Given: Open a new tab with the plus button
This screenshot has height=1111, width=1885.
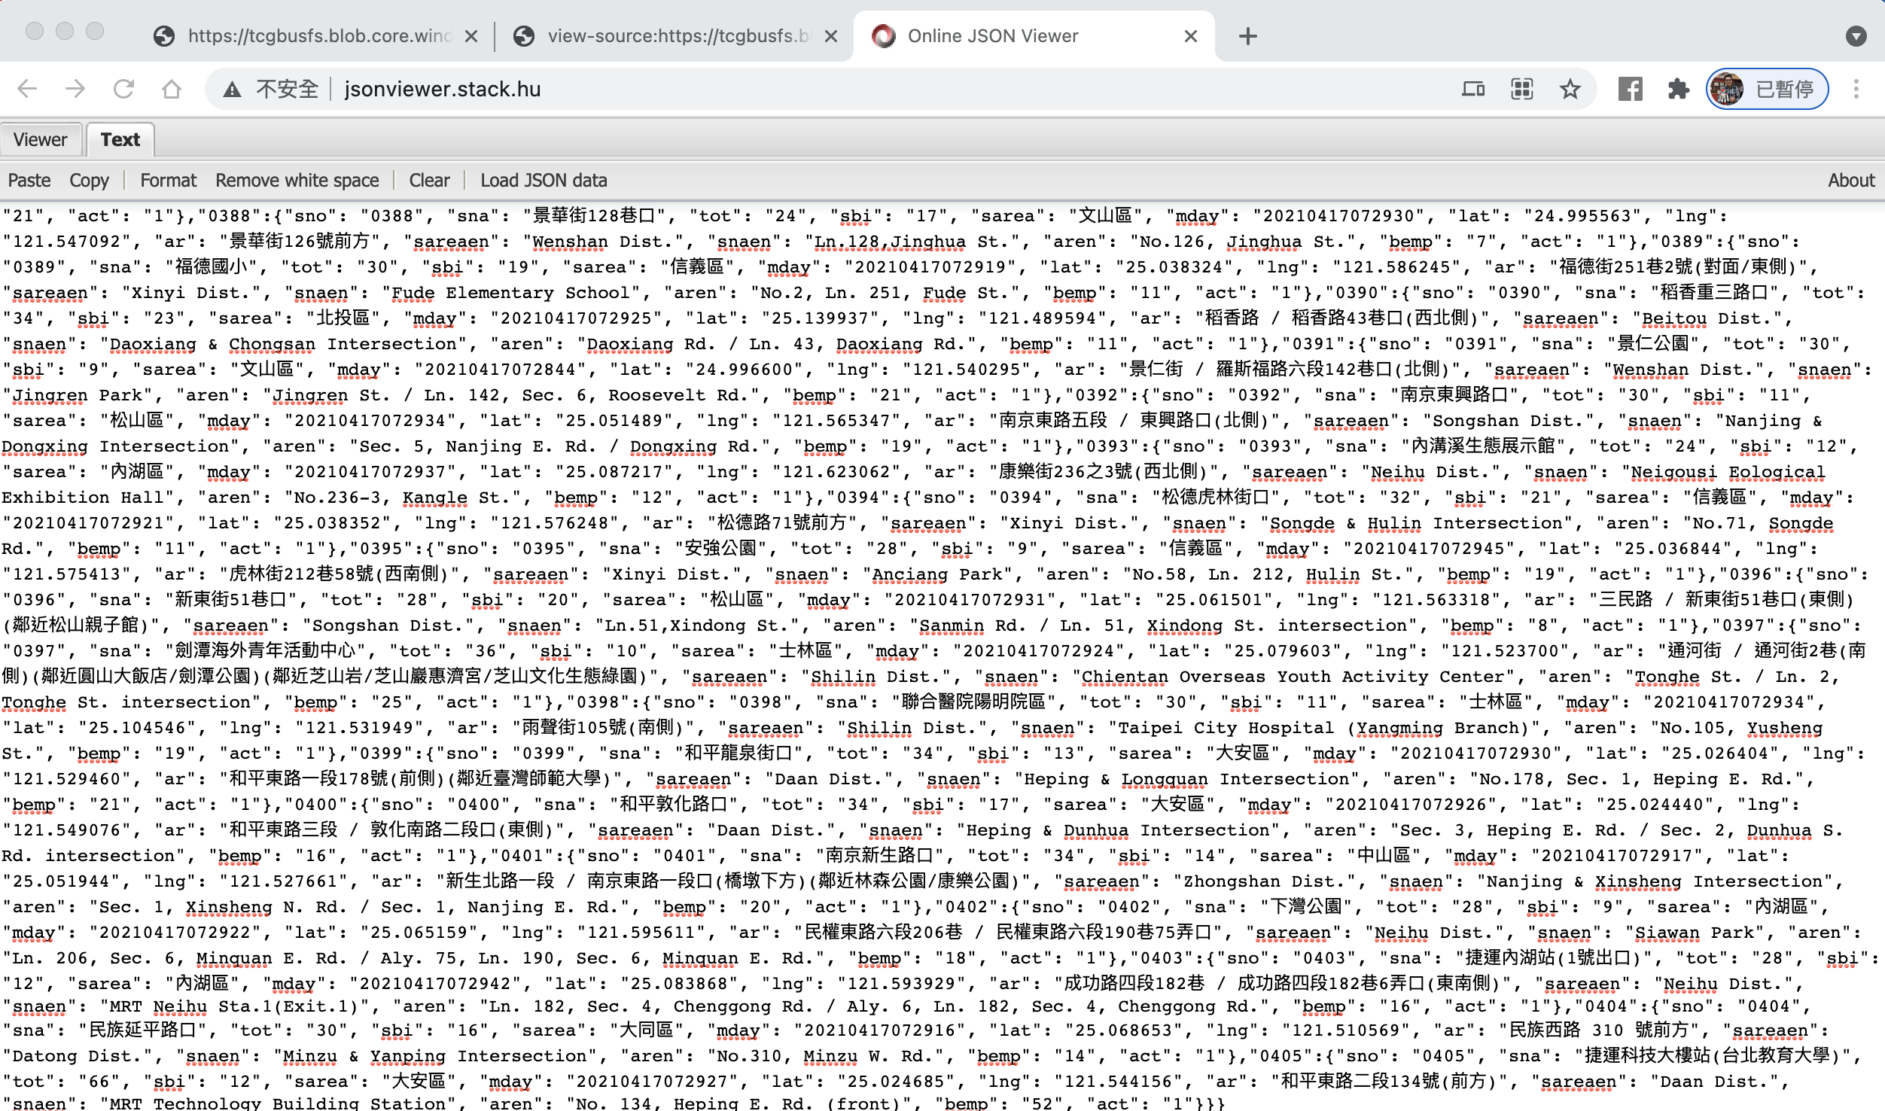Looking at the screenshot, I should (1247, 36).
